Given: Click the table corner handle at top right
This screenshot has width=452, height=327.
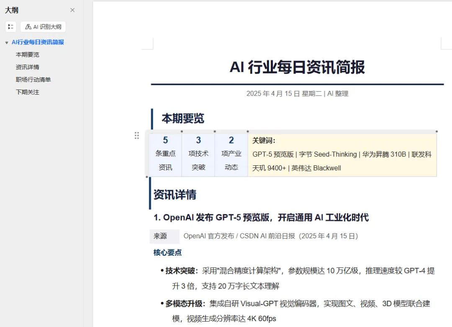Looking at the screenshot, I should [x=437, y=131].
